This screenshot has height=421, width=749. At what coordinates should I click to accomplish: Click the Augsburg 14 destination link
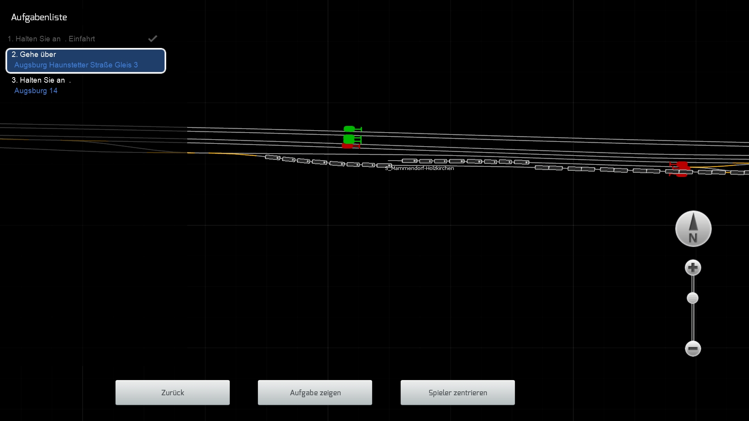point(36,91)
